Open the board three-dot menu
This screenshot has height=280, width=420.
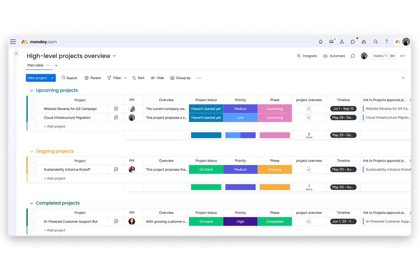(x=402, y=56)
